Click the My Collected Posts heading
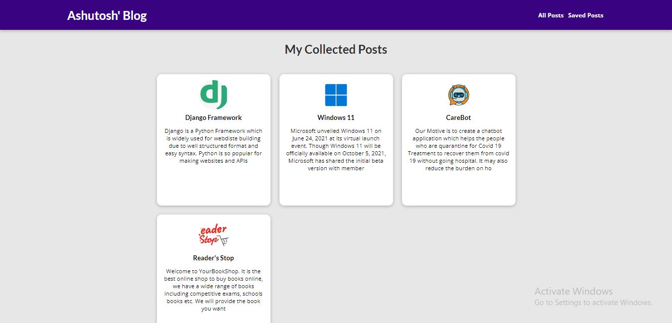672x323 pixels. [x=336, y=50]
